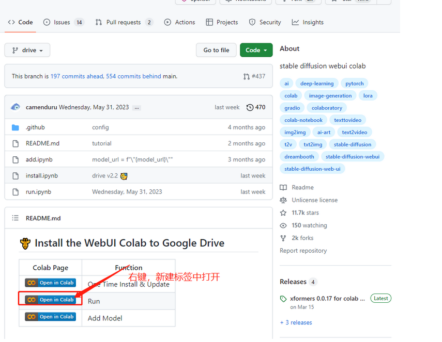Select the 'image-generation' topic tag

point(330,95)
